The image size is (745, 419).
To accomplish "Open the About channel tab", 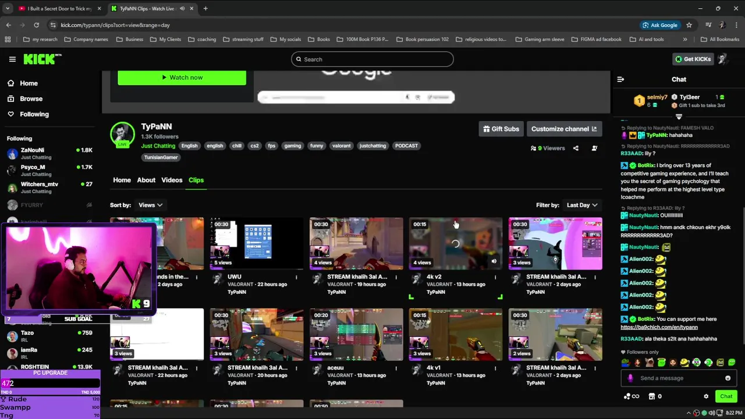I will (146, 180).
